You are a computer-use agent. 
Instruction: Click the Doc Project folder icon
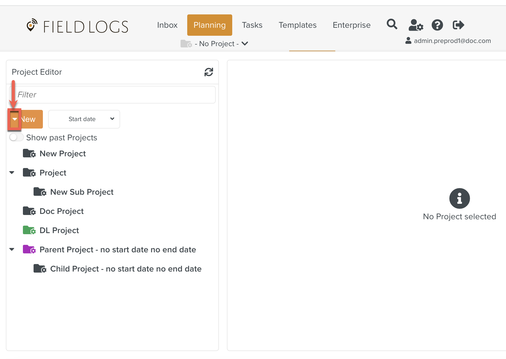tap(29, 211)
